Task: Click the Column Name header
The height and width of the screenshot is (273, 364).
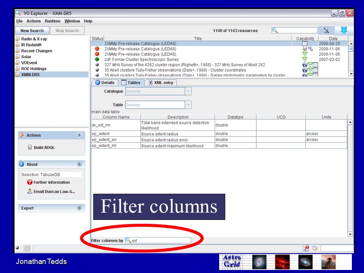Action: tap(116, 117)
